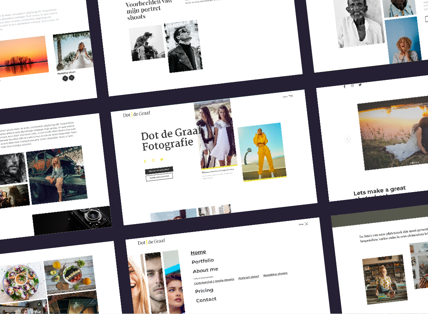The width and height of the screenshot is (428, 314).
Task: Select Portfolio in the navigation menu
Action: pos(203,261)
